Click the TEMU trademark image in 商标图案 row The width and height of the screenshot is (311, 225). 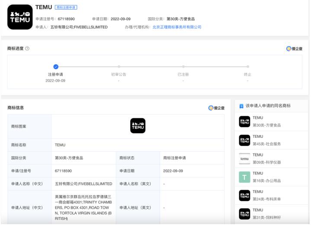tap(138, 126)
